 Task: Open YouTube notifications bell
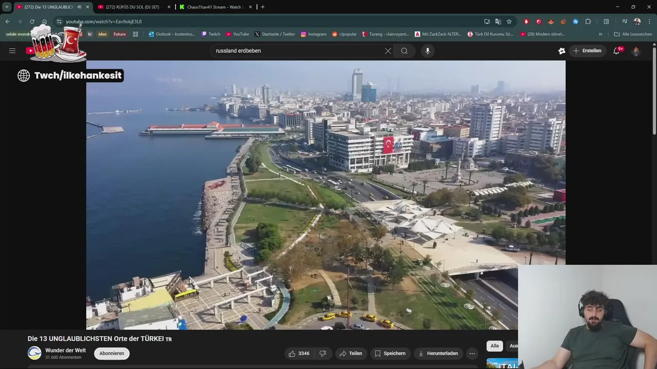(x=616, y=51)
